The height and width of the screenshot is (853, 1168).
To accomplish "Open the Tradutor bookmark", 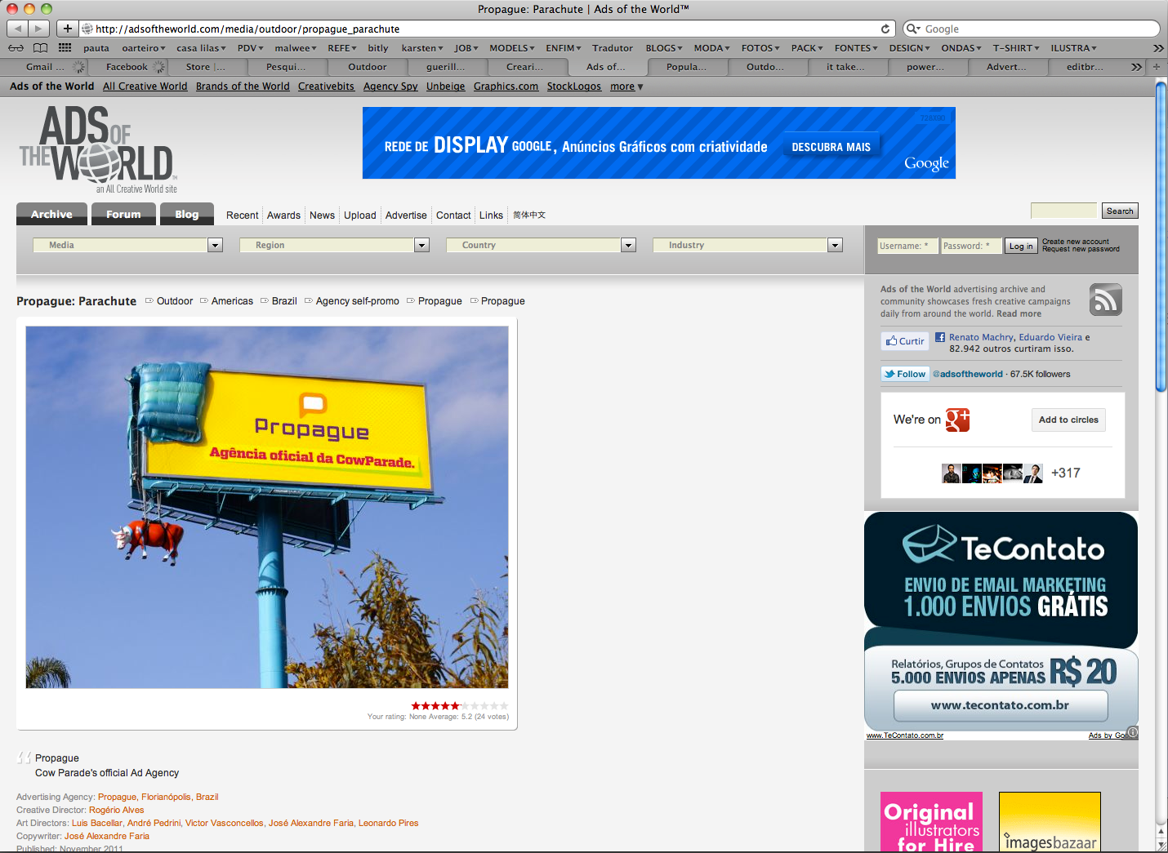I will pyautogui.click(x=613, y=48).
